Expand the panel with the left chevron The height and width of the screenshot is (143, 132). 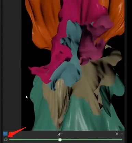pos(122,134)
